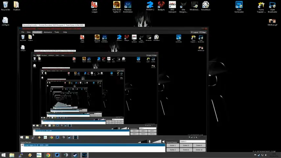Viewport: 281px width, 158px height.
Task: Switch to Scene 2
Action: (x=173, y=150)
